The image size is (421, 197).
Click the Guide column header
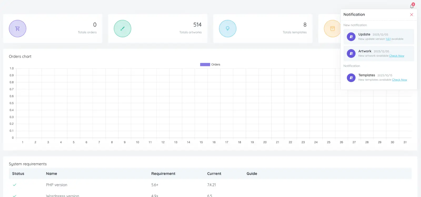pos(252,174)
